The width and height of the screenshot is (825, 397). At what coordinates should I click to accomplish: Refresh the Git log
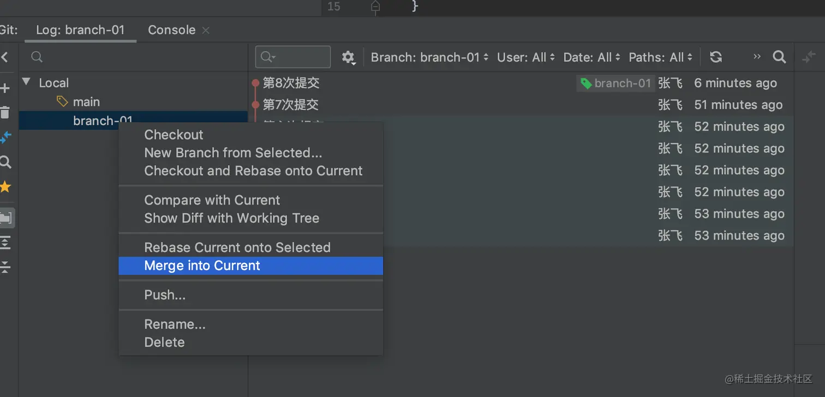[716, 57]
